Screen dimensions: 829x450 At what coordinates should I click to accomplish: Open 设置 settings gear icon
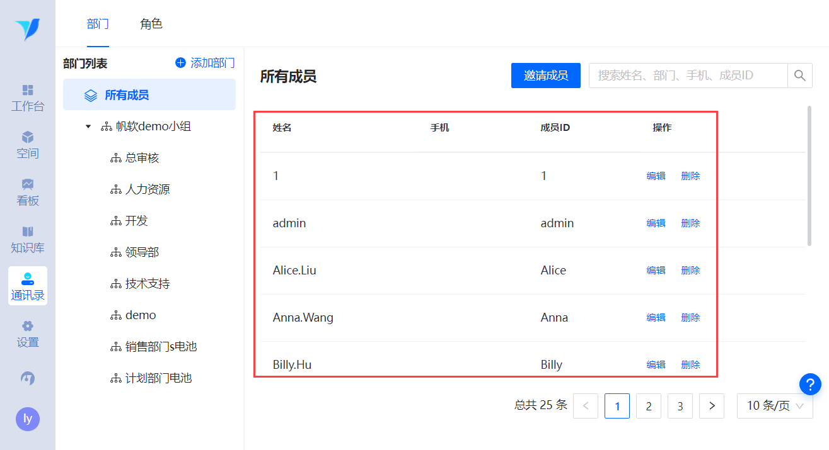28,327
